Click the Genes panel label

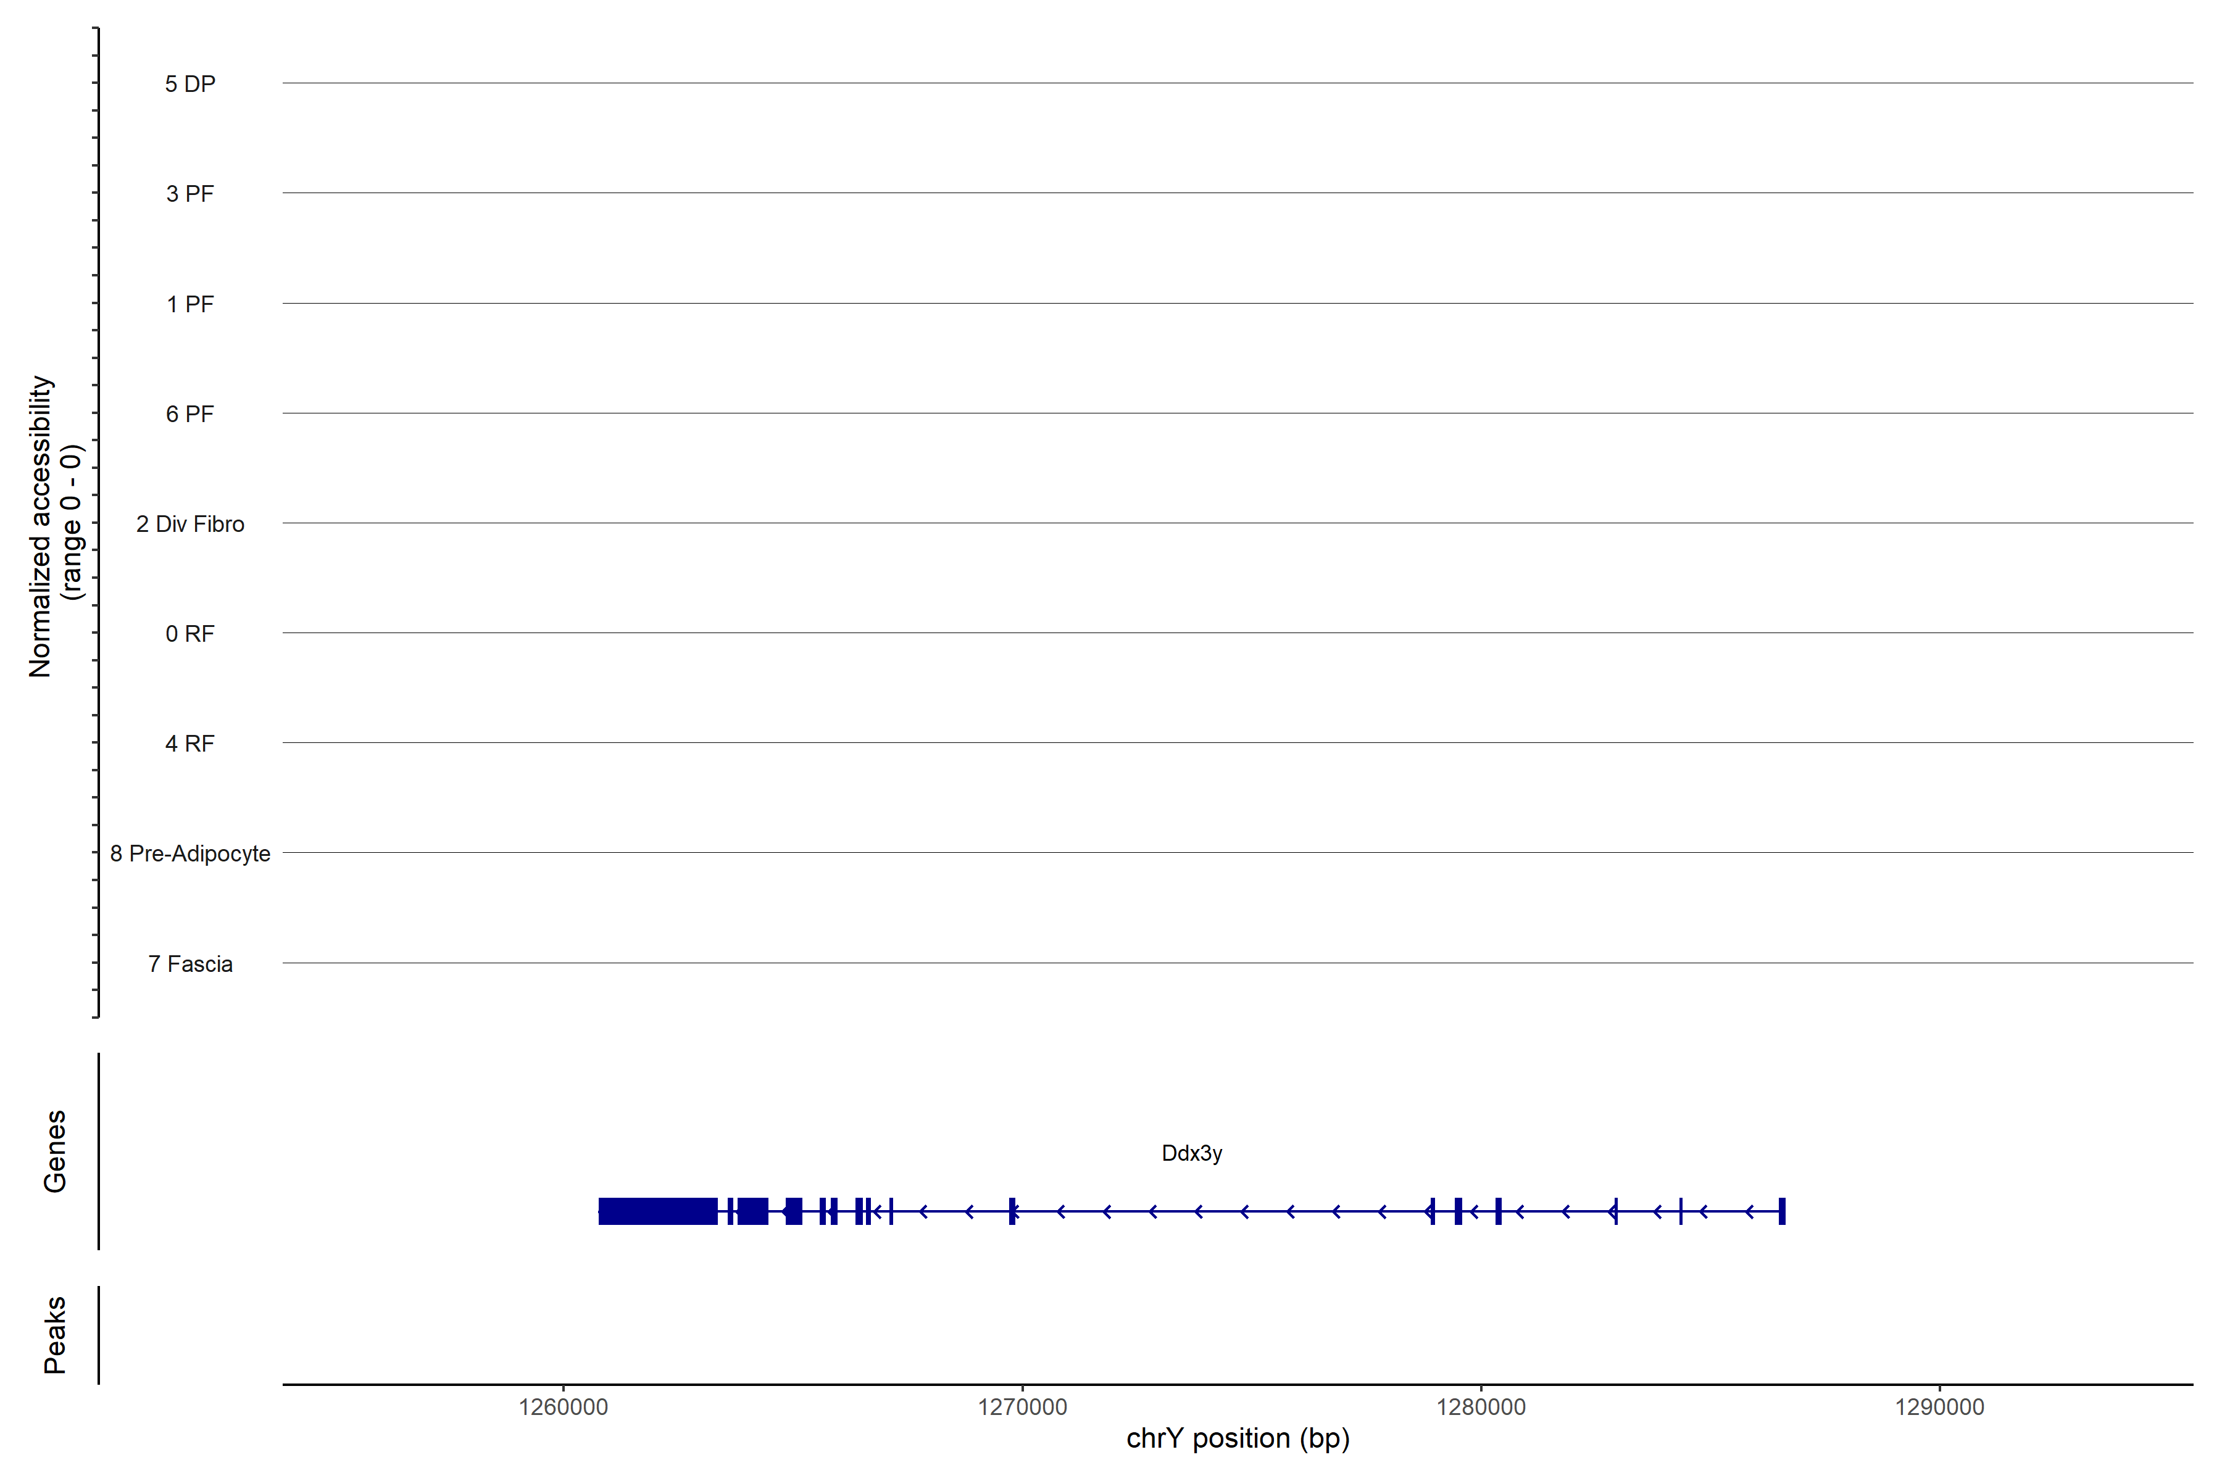pos(55,1151)
